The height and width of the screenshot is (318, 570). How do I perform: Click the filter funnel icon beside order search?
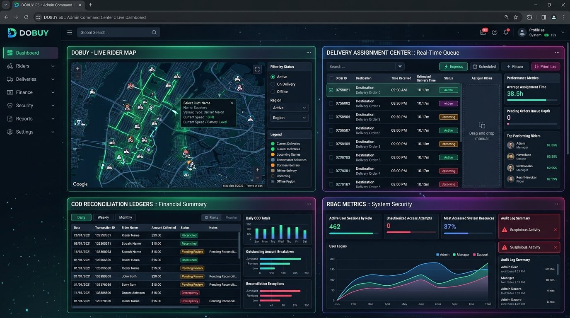coord(400,66)
